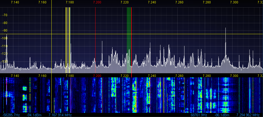The image size is (263, 117).
Task: Click the yellow horizontal level line
Action: click(157, 34)
